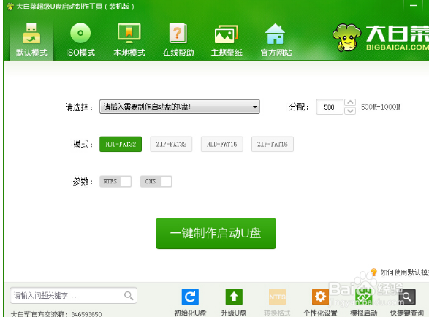This screenshot has height=317, width=429.
Task: Open 本地模式 monitor icon
Action: (x=129, y=33)
